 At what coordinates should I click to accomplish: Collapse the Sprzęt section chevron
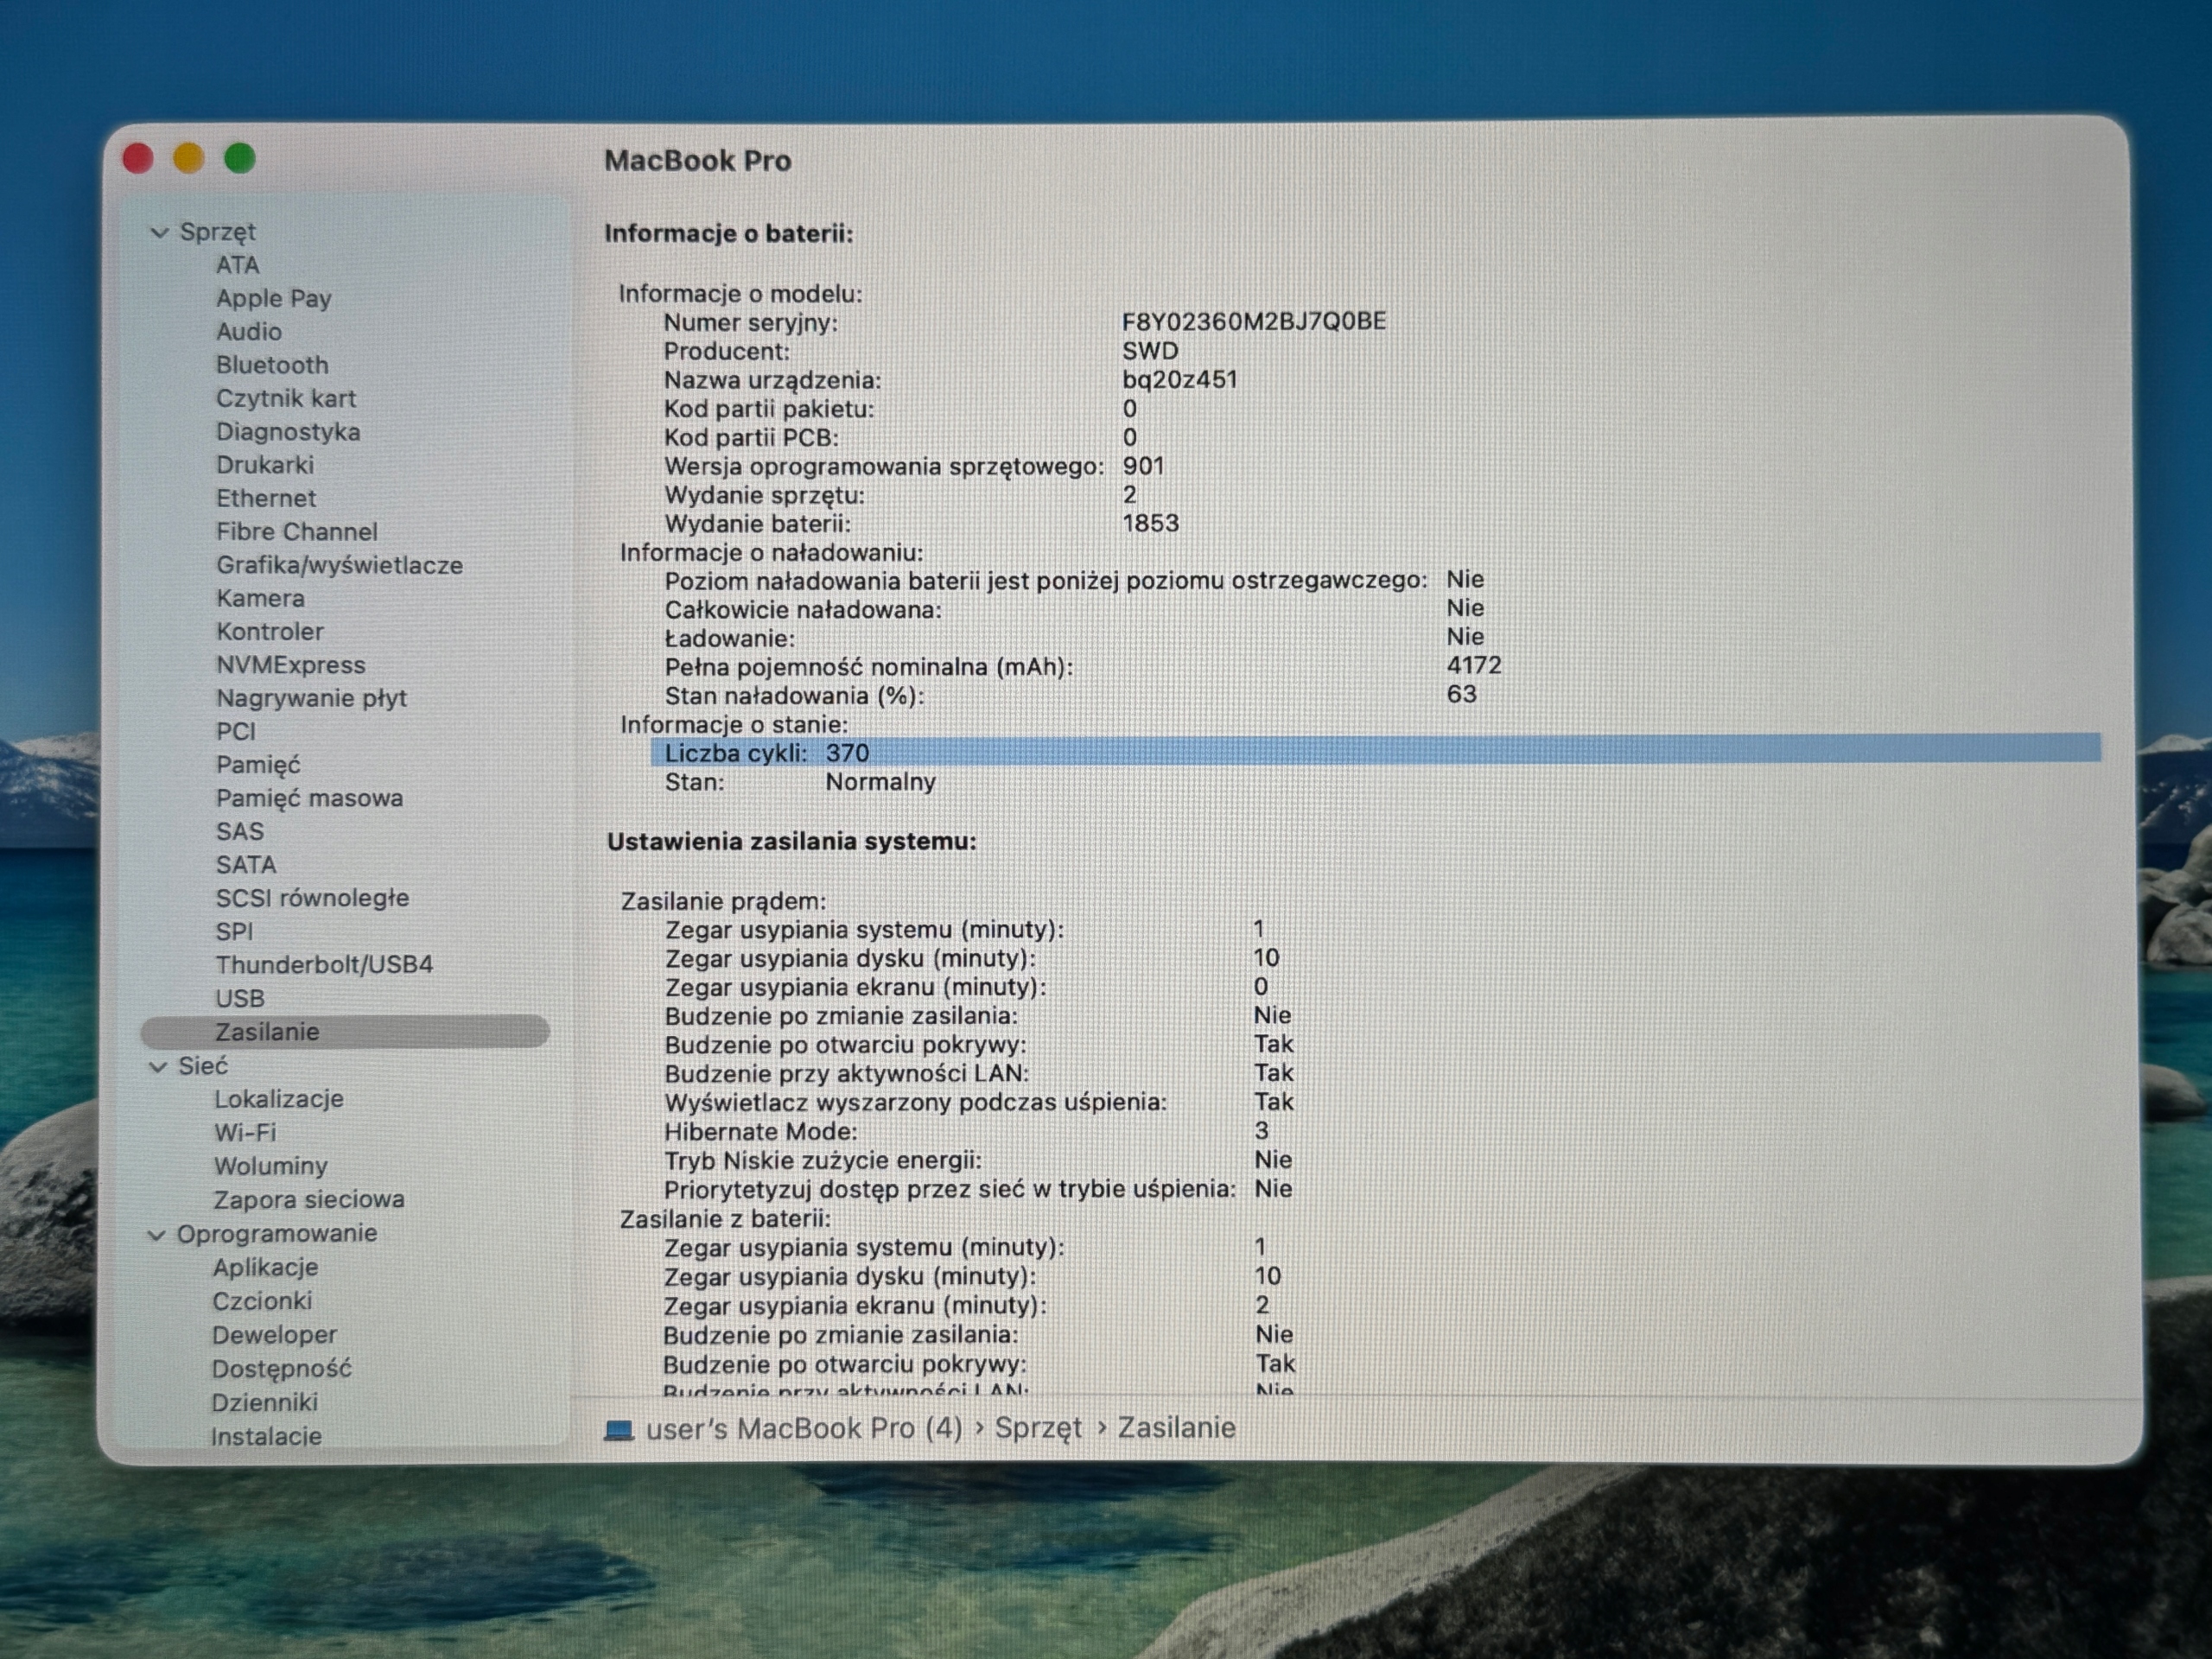pyautogui.click(x=159, y=233)
